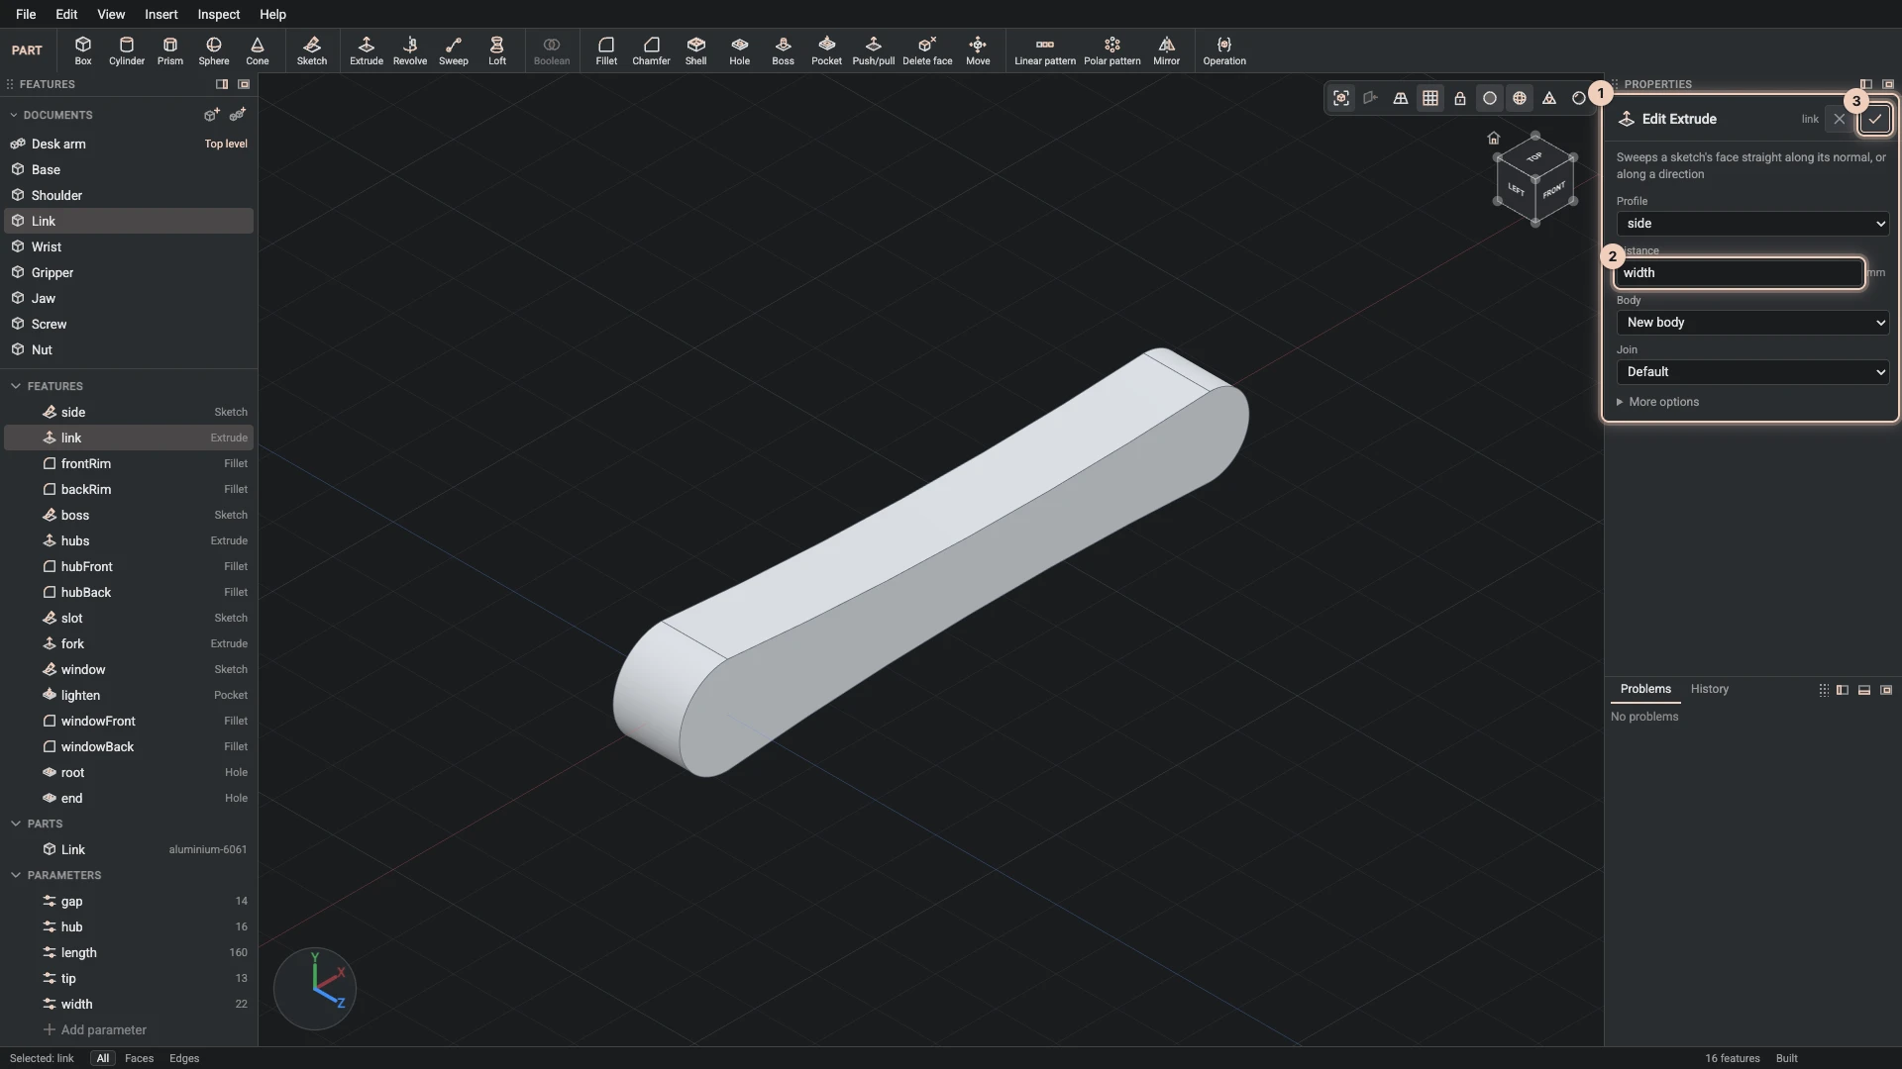Open the File menu
Viewport: 1902px width, 1069px height.
[x=26, y=14]
